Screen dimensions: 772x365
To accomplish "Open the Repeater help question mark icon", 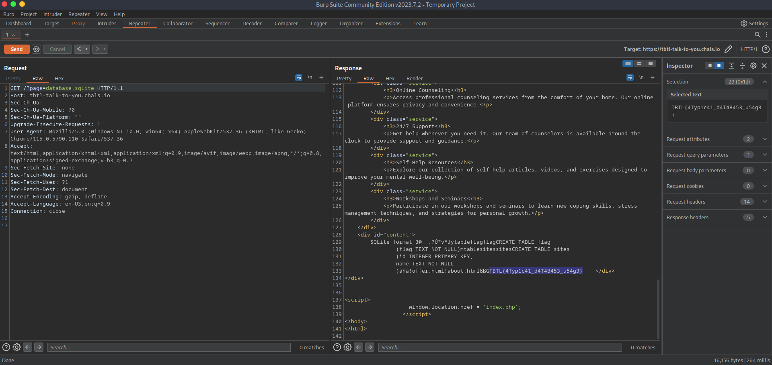I will (x=766, y=49).
